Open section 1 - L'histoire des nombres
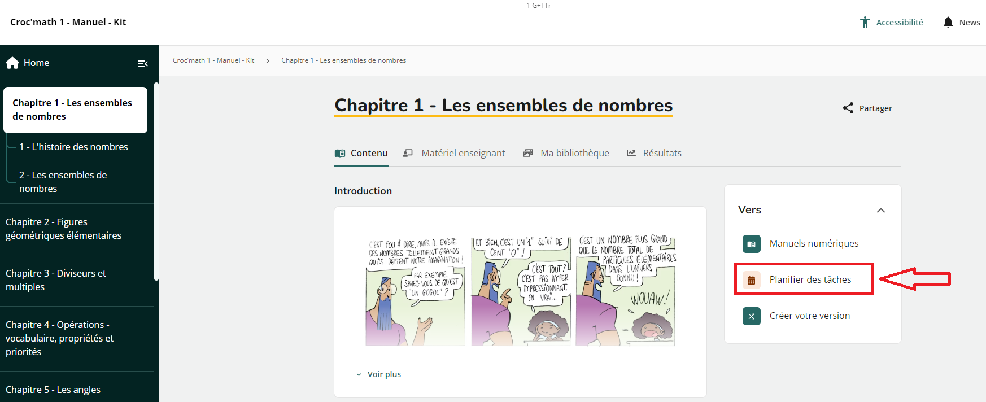 coord(73,147)
